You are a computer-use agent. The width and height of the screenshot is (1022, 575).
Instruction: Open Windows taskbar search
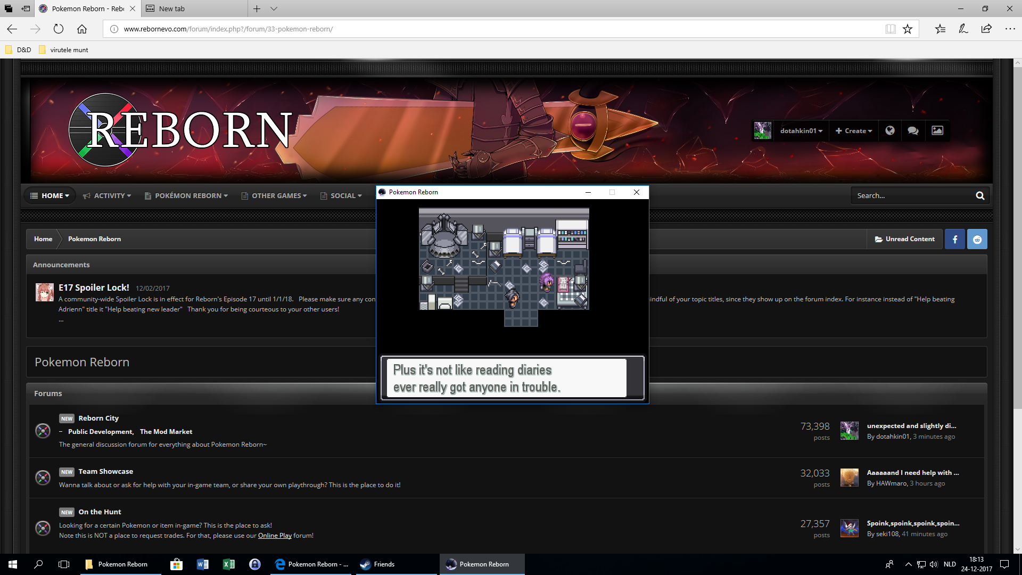(38, 564)
